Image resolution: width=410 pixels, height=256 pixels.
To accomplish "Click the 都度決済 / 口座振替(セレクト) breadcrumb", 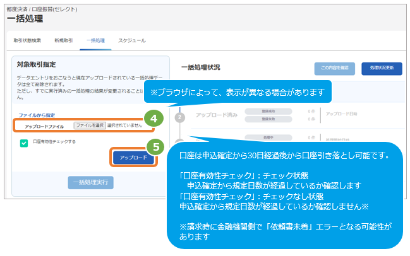I will click(x=42, y=9).
